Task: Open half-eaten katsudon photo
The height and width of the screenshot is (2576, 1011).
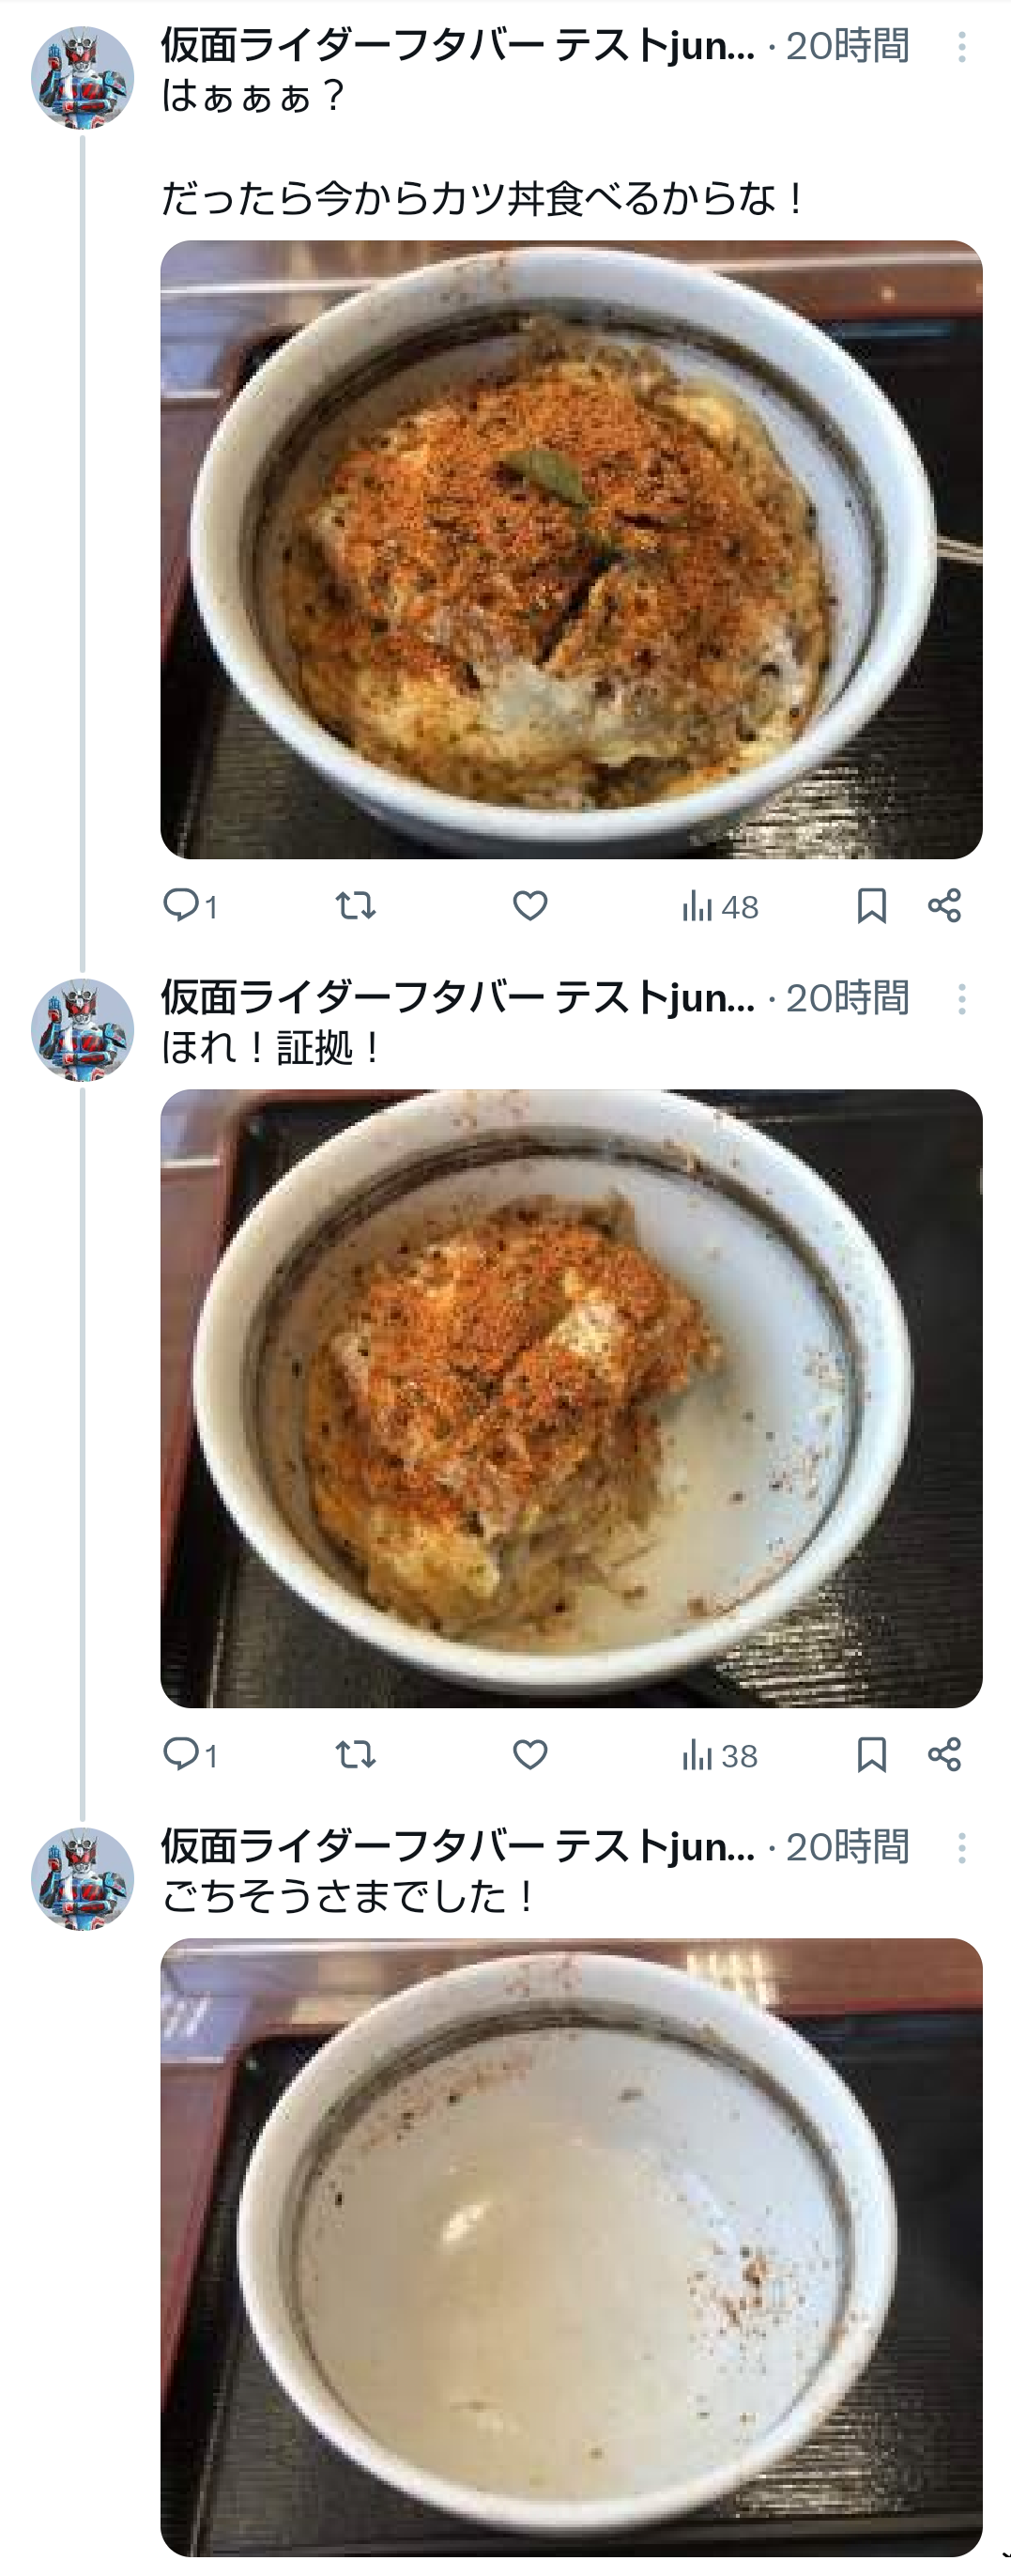Action: click(x=571, y=1398)
